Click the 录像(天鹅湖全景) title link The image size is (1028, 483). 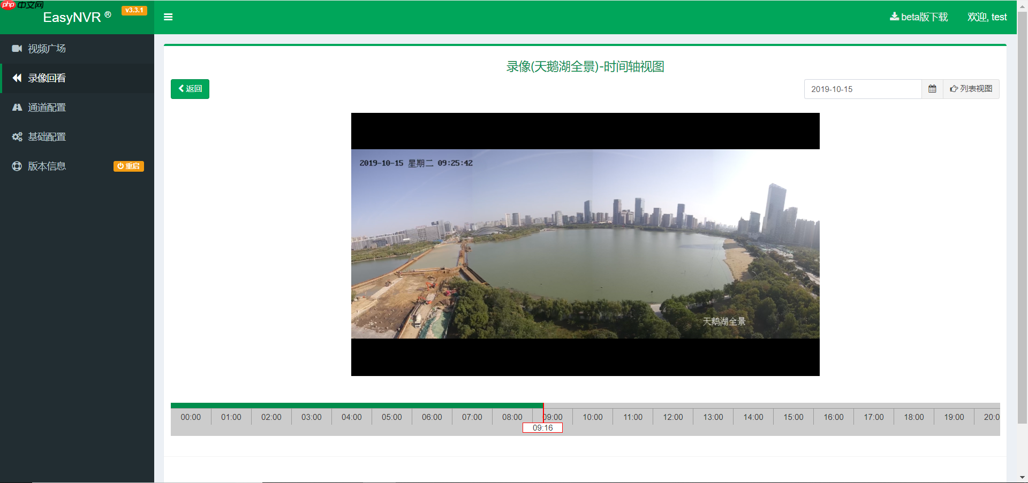585,66
